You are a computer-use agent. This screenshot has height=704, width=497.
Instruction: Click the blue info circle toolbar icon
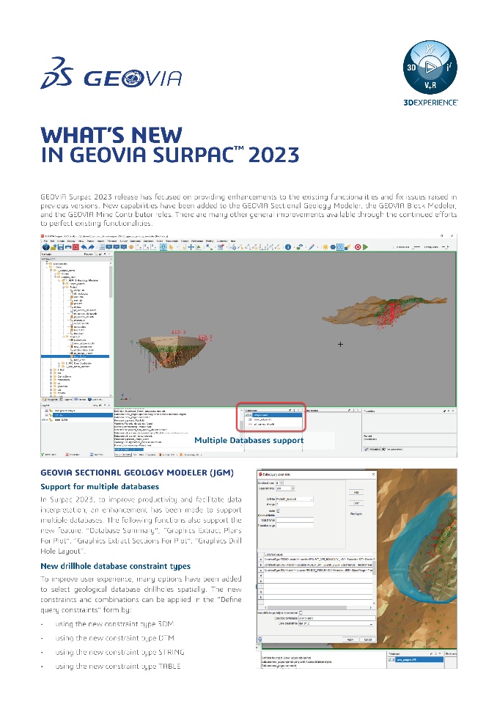coord(288,247)
